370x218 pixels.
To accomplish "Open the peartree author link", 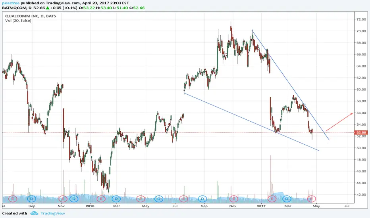I will point(11,3).
